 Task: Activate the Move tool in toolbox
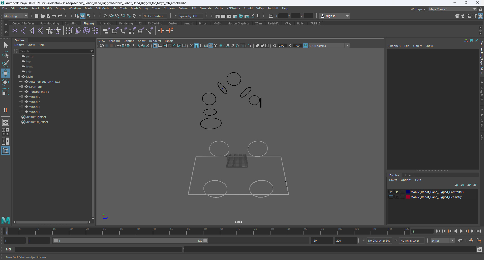(6, 73)
